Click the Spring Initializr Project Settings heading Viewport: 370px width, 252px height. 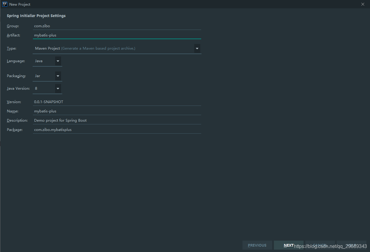[36, 16]
